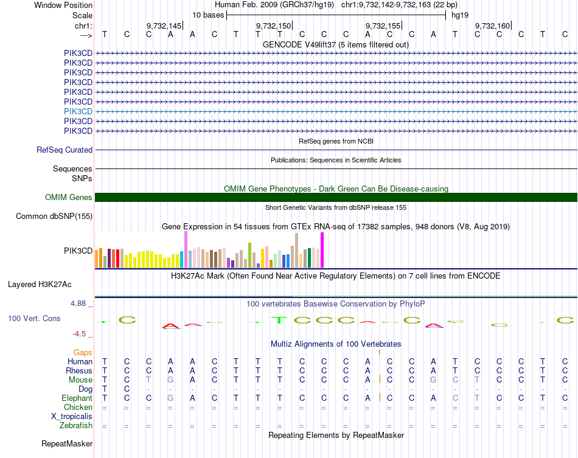Click 'Human Feb. 2009 (GRCh37/hg19)' assembly title

point(274,5)
